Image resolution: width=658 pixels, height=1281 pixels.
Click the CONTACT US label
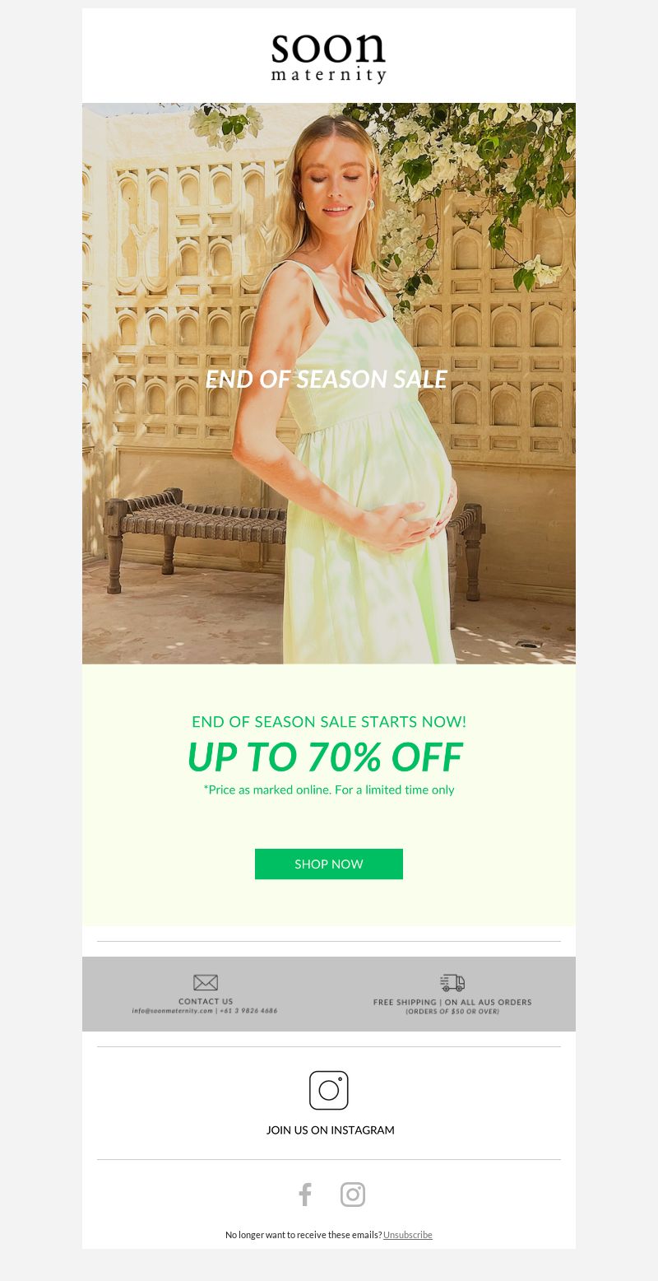click(206, 1001)
